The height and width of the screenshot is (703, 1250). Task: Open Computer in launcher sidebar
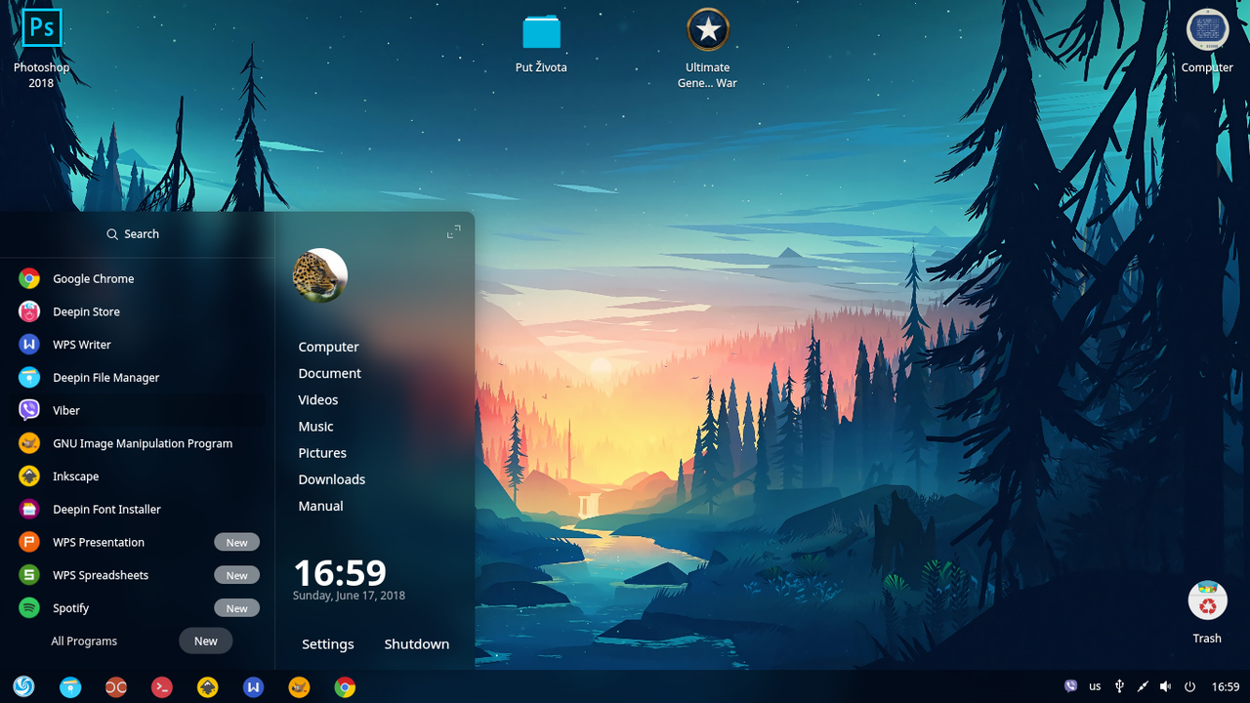[328, 347]
